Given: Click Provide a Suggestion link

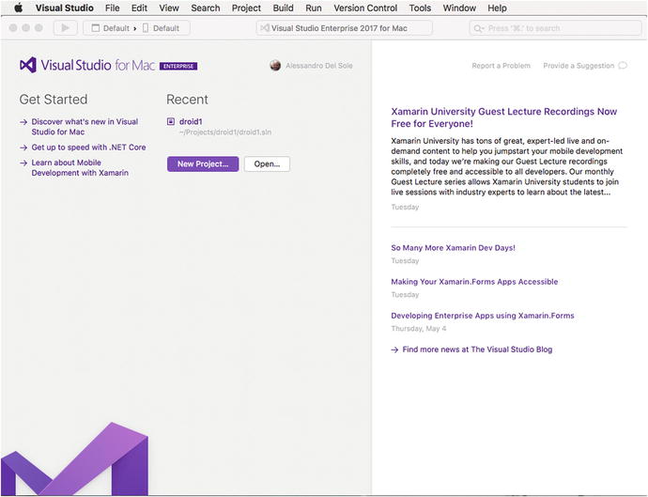Looking at the screenshot, I should [579, 66].
